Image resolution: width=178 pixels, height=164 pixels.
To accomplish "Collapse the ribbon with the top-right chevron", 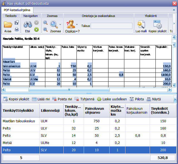I will pos(174,9).
